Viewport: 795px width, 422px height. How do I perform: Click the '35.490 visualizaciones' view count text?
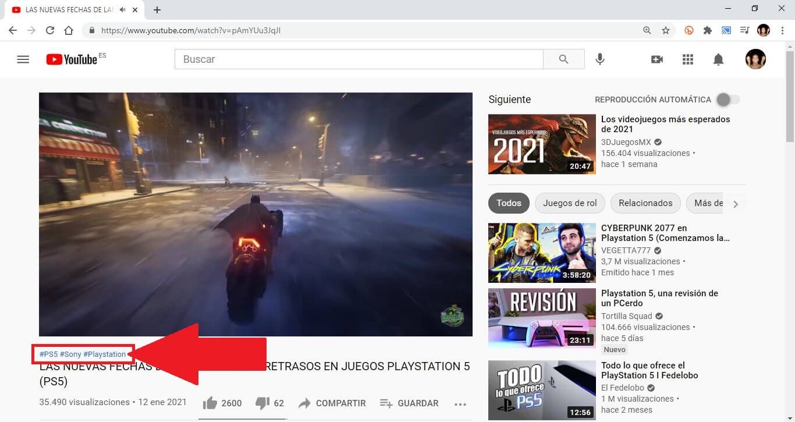tap(84, 402)
